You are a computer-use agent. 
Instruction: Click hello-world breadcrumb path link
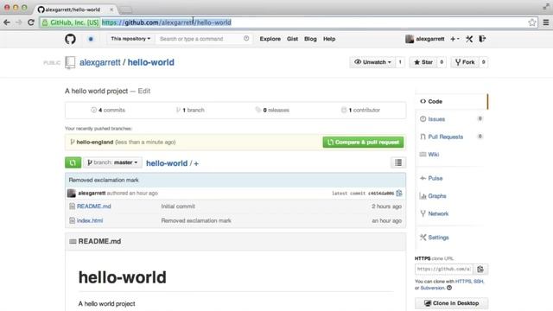pyautogui.click(x=167, y=163)
